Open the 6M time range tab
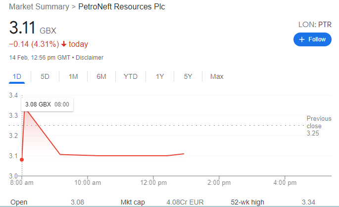The width and height of the screenshot is (339, 207). click(x=101, y=76)
